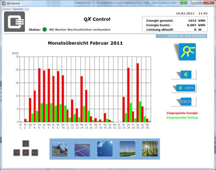Click the tallest red bar for Sa 26.
Image resolution: width=216 pixels, height=170 pixels.
click(138, 93)
